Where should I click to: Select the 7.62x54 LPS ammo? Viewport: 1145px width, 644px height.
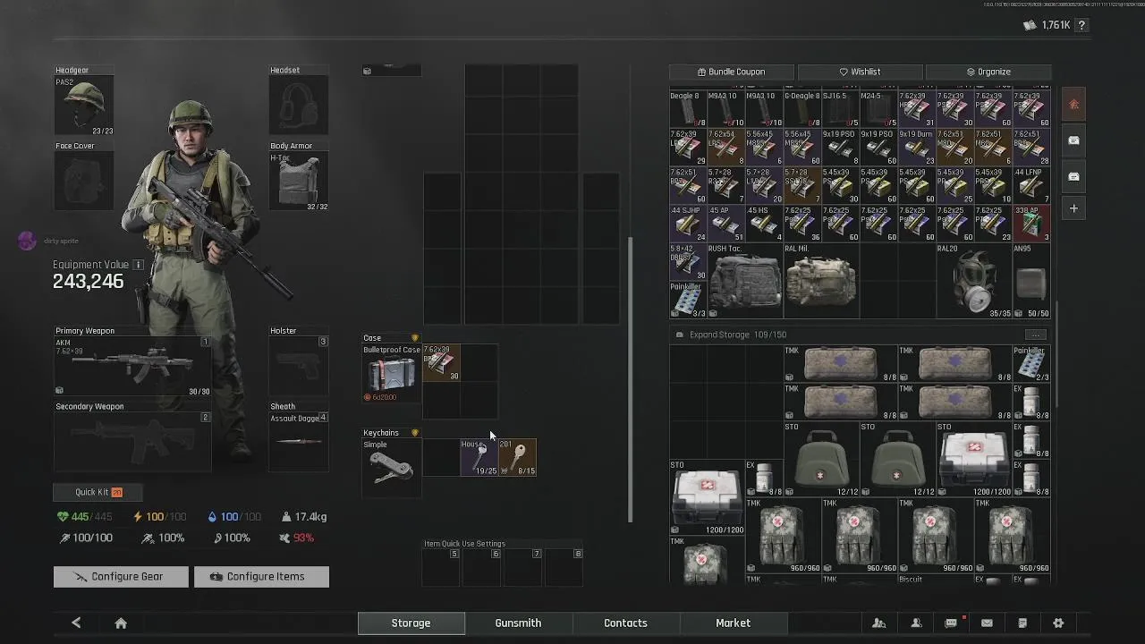pyautogui.click(x=726, y=148)
